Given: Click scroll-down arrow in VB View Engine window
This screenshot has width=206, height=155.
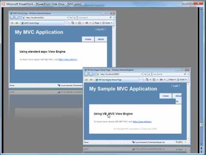Looking at the screenshot, I should point(188,139).
